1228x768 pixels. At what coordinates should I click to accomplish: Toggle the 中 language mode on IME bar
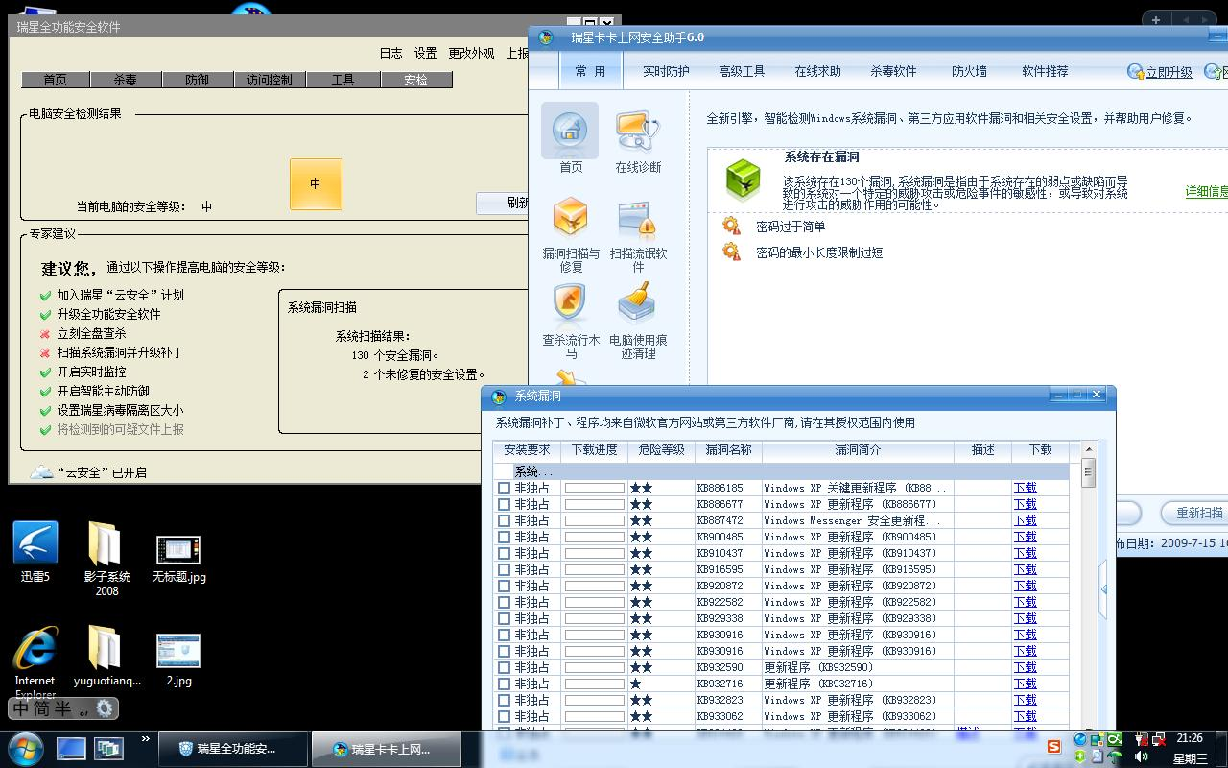[21, 708]
